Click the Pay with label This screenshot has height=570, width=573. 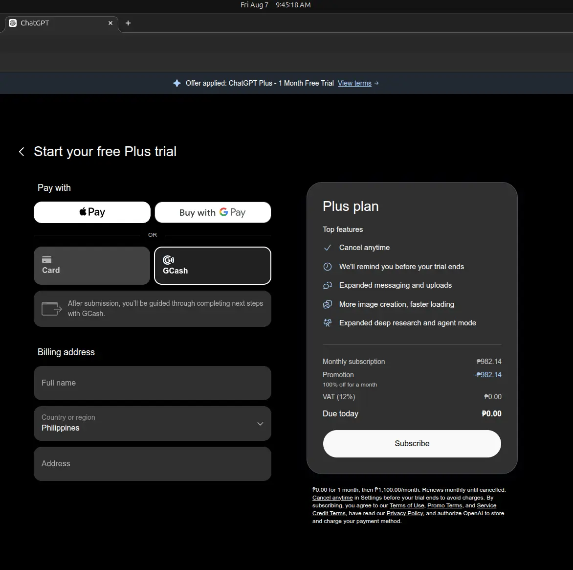(x=54, y=188)
